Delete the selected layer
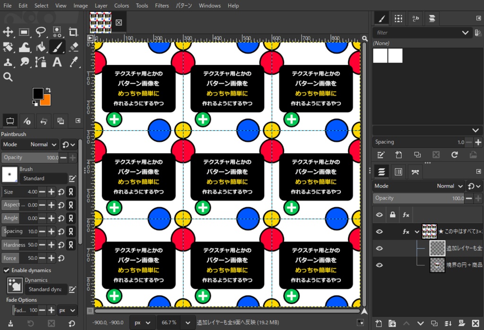484x330 pixels. [475, 323]
